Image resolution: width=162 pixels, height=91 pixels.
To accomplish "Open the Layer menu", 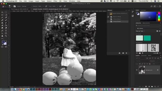I will [37, 1].
